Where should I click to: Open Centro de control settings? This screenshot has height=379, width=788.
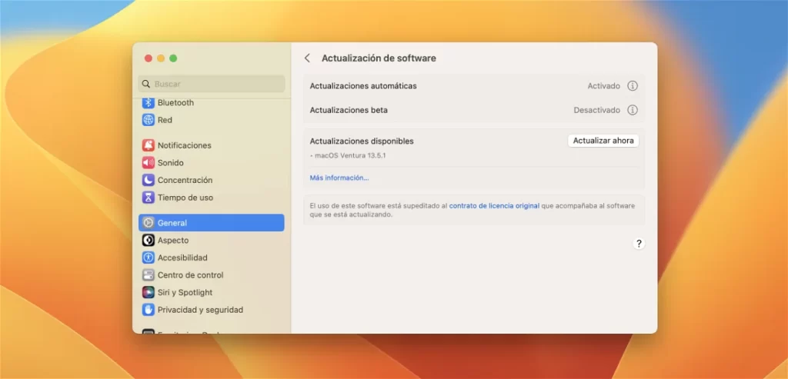tap(212, 274)
